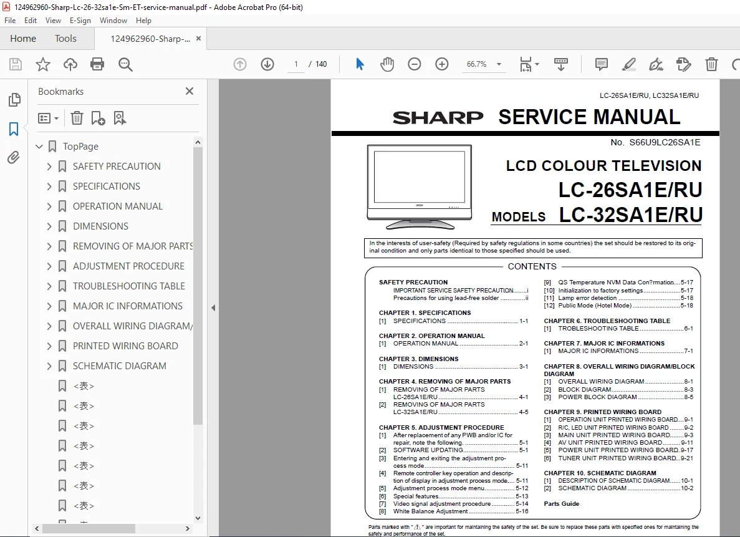Click the Save file icon
Viewport: 740px width, 537px height.
pyautogui.click(x=16, y=64)
